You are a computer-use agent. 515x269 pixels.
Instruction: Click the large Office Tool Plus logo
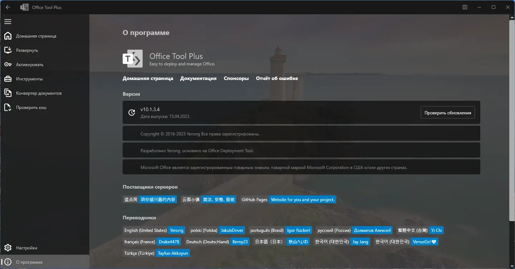click(133, 58)
